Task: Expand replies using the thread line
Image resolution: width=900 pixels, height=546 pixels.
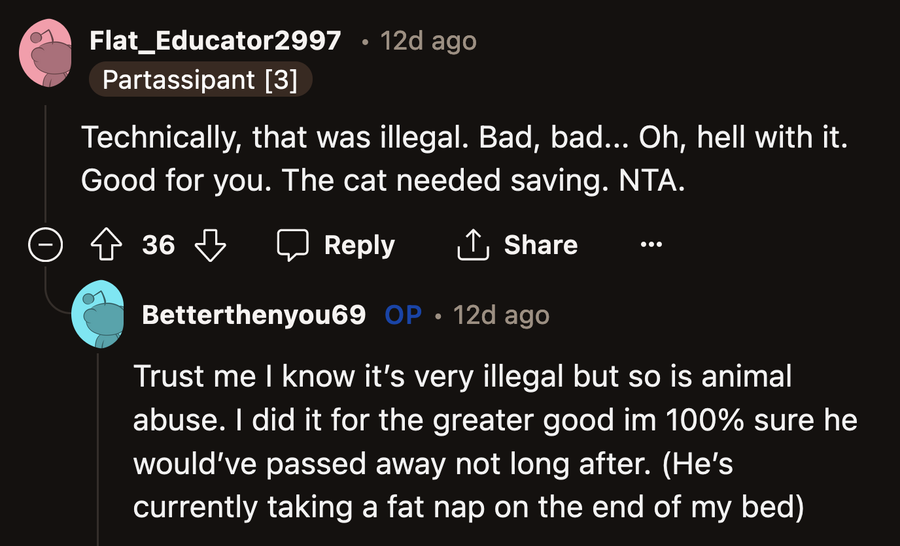Action: (x=45, y=163)
